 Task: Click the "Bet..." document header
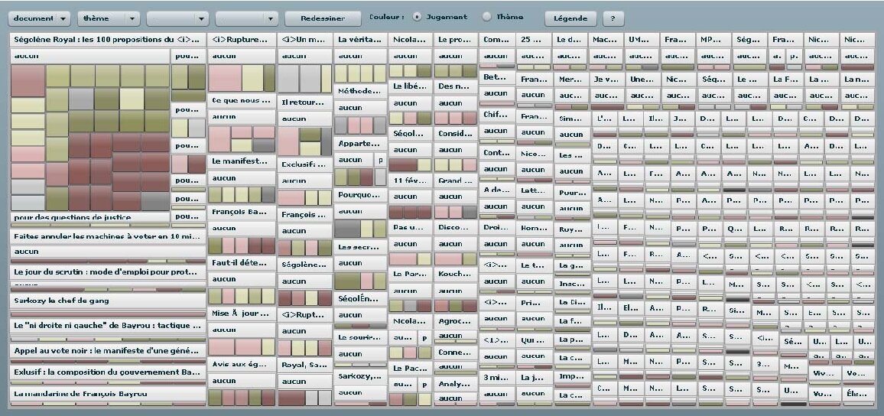coord(497,77)
